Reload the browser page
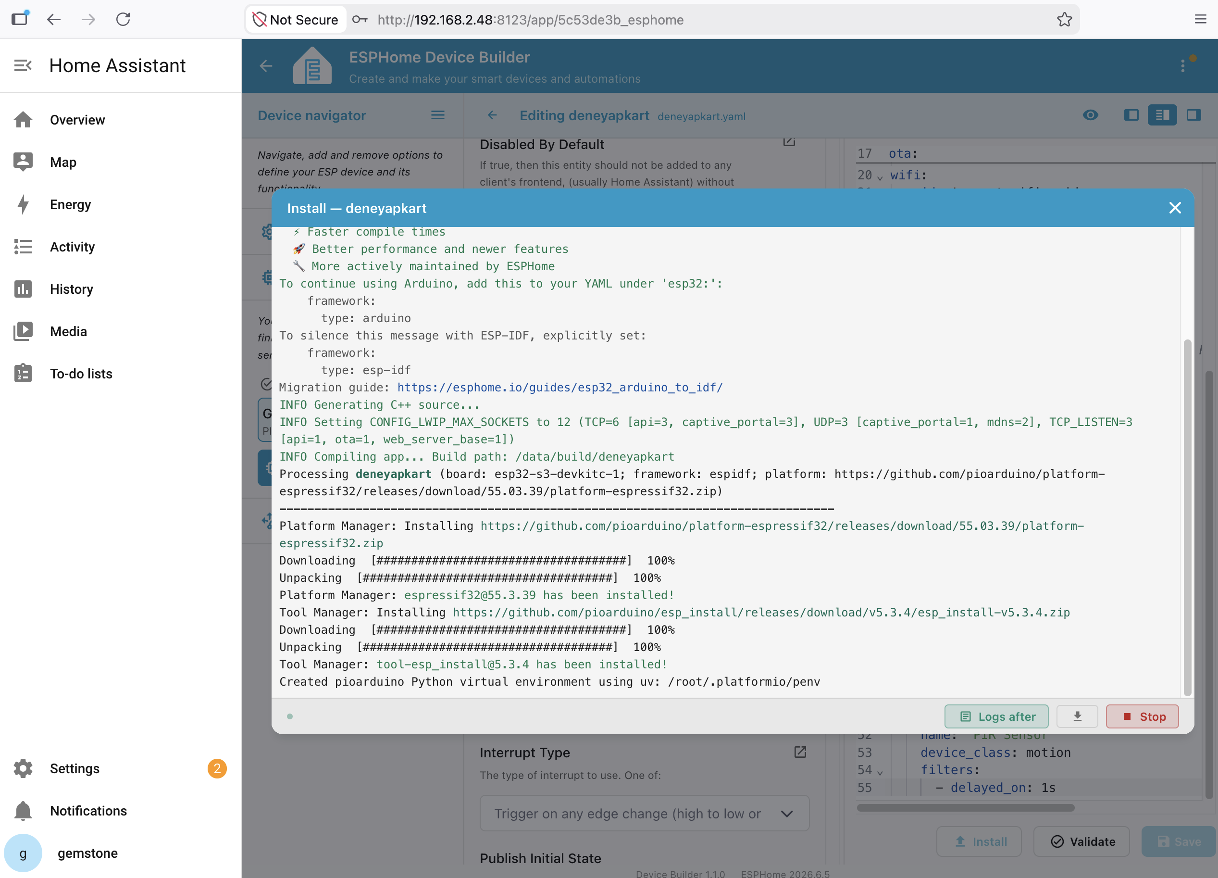 click(124, 19)
